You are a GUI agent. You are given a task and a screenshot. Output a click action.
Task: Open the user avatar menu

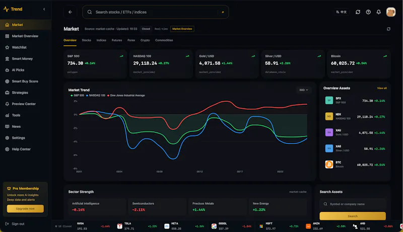[x=391, y=12]
